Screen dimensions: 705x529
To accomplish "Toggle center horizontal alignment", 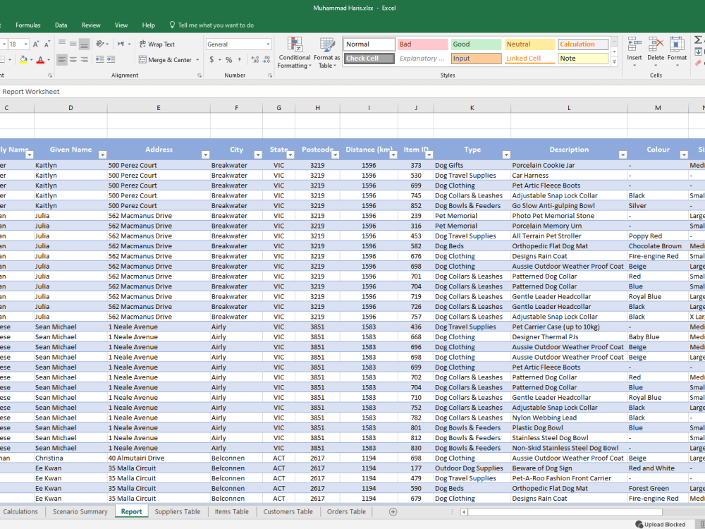I will [73, 59].
